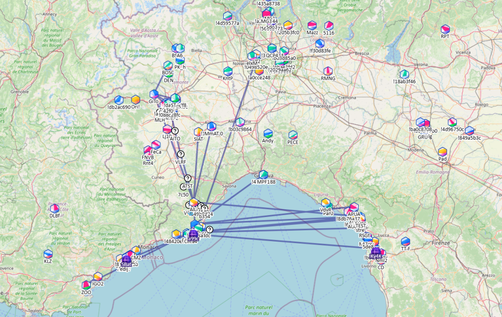The width and height of the screenshot is (502, 317).
Task: Select the node labeled 5116
Action: click(329, 26)
